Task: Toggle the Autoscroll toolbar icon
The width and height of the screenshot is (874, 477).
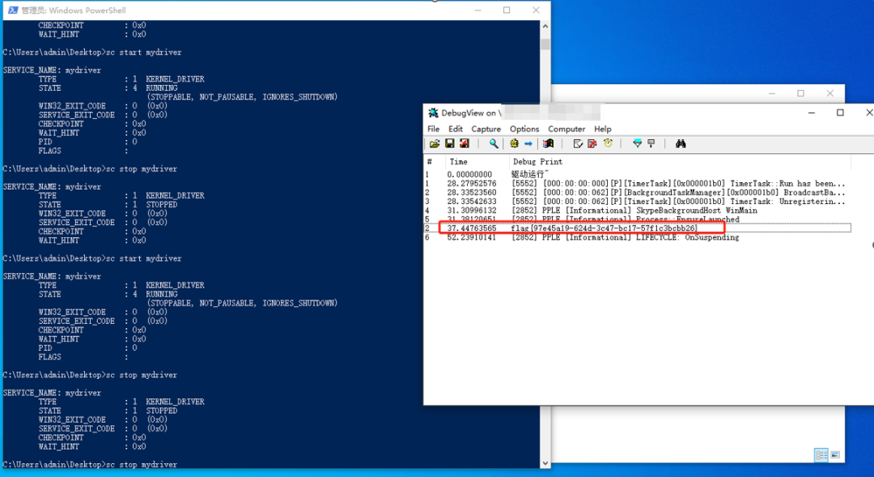Action: click(x=578, y=144)
